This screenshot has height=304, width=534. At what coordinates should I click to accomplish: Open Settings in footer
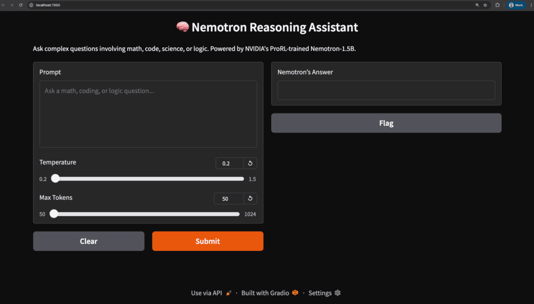click(x=324, y=293)
